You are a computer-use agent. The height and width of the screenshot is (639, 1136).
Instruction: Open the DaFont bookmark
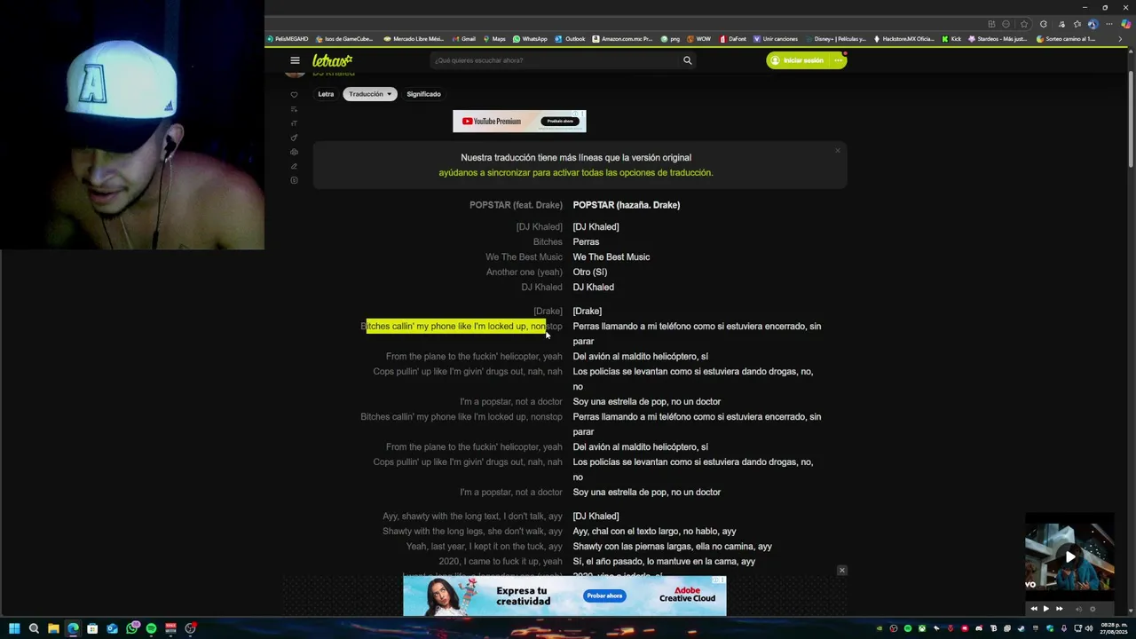tap(733, 39)
